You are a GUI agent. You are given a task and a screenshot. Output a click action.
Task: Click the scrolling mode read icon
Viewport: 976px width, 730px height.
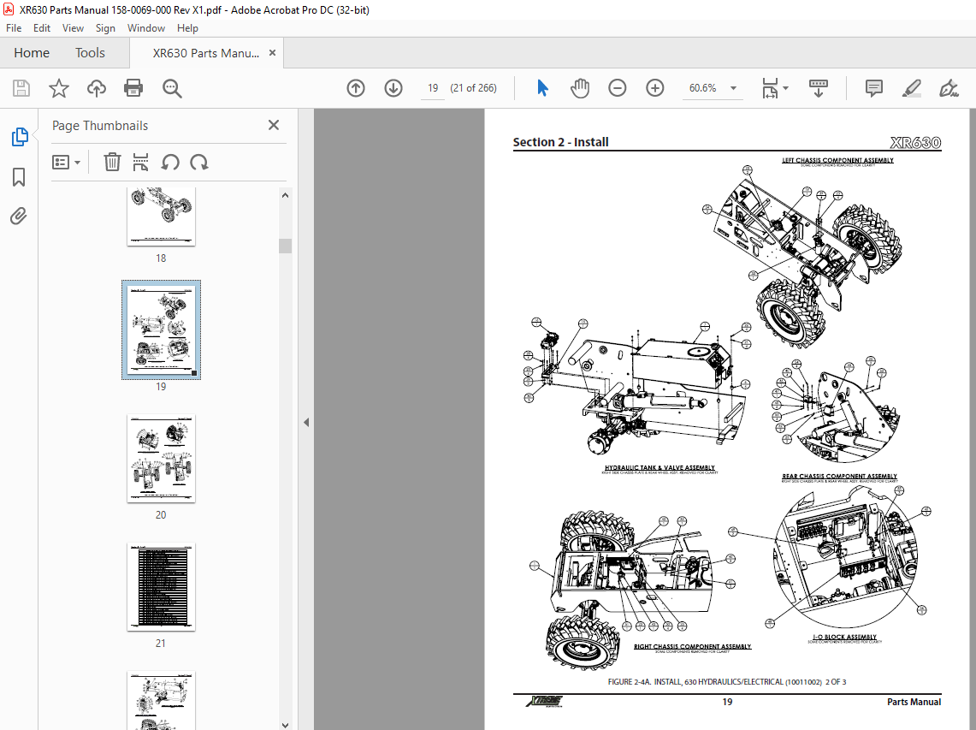point(818,88)
